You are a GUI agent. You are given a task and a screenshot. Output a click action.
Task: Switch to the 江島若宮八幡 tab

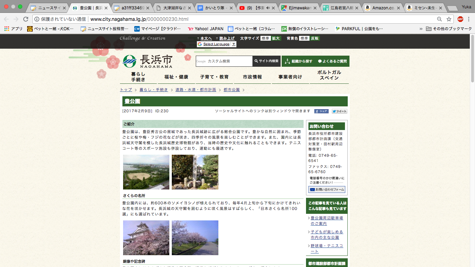(x=340, y=8)
